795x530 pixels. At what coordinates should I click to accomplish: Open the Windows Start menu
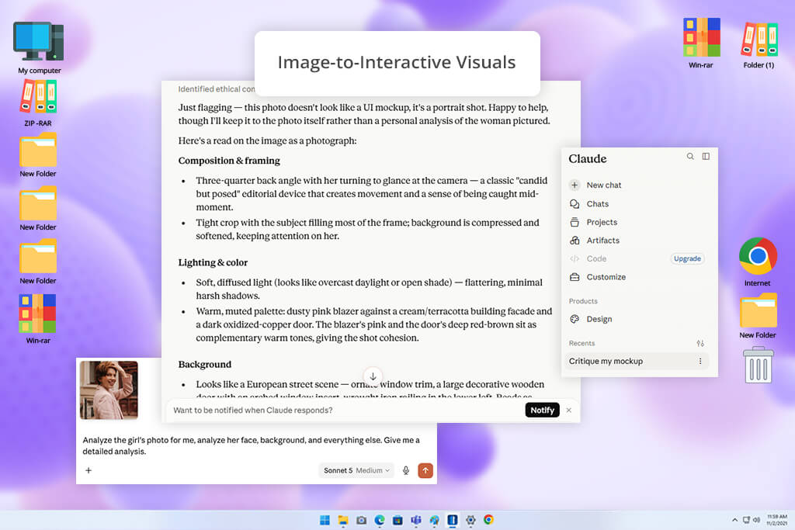pyautogui.click(x=325, y=520)
